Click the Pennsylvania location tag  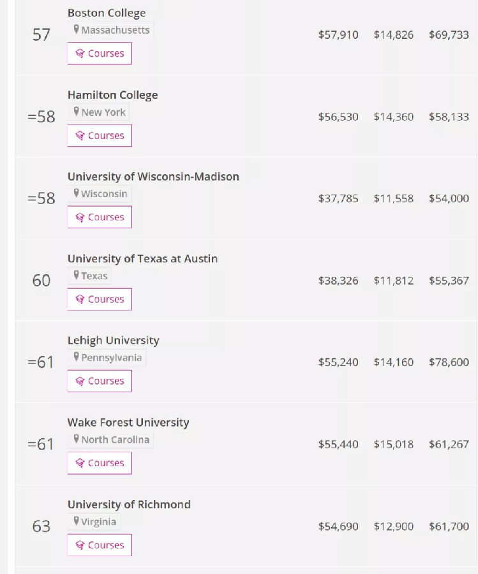108,358
